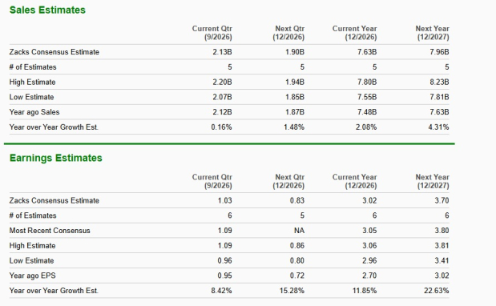
Task: Click Sales growth value 4.31%
Action: (439, 127)
